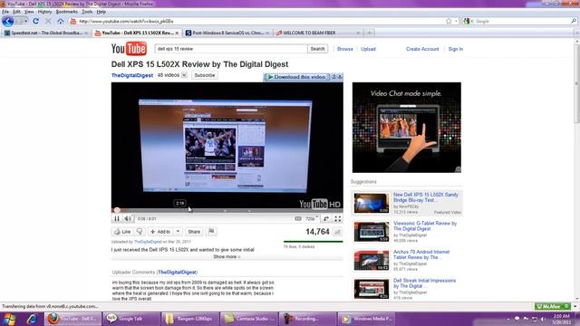This screenshot has width=580, height=326.
Task: Click the Share button
Action: [x=194, y=232]
